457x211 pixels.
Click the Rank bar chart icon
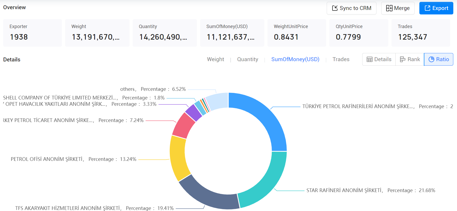403,59
